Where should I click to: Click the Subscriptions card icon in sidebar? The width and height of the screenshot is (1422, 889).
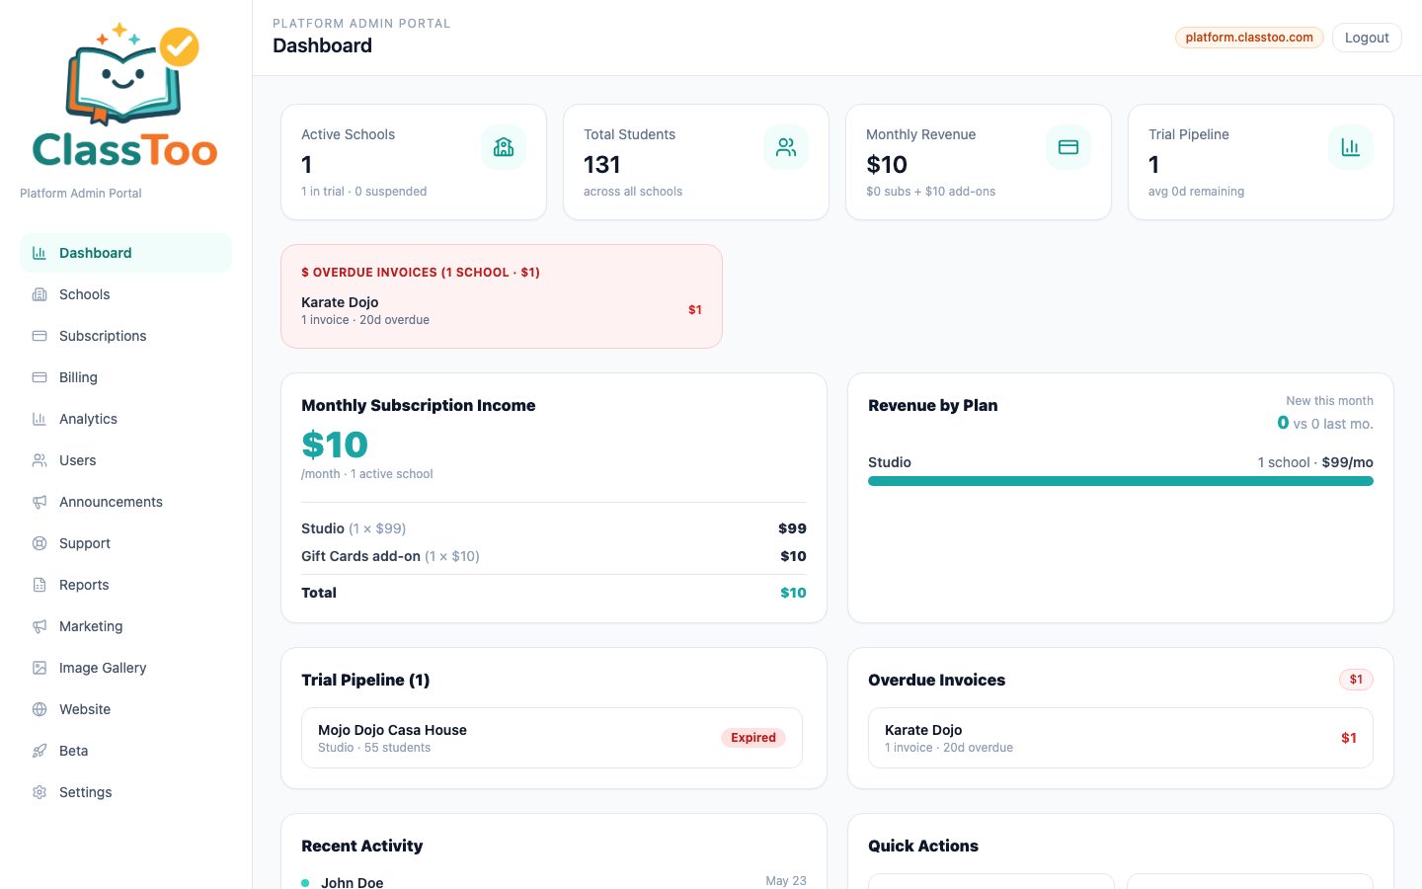coord(39,336)
